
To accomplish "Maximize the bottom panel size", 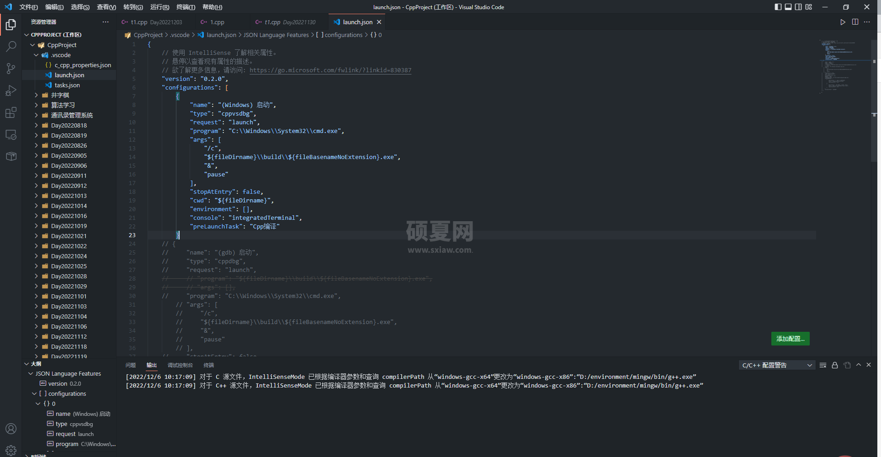I will click(x=859, y=365).
